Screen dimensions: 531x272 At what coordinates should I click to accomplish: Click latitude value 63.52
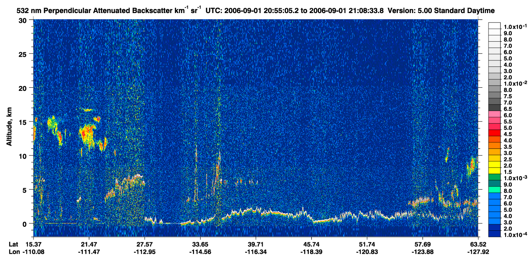point(478,244)
